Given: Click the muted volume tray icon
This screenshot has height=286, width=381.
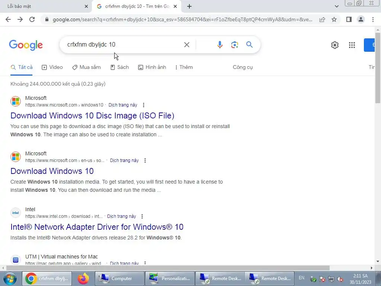Looking at the screenshot, I should 340,279.
